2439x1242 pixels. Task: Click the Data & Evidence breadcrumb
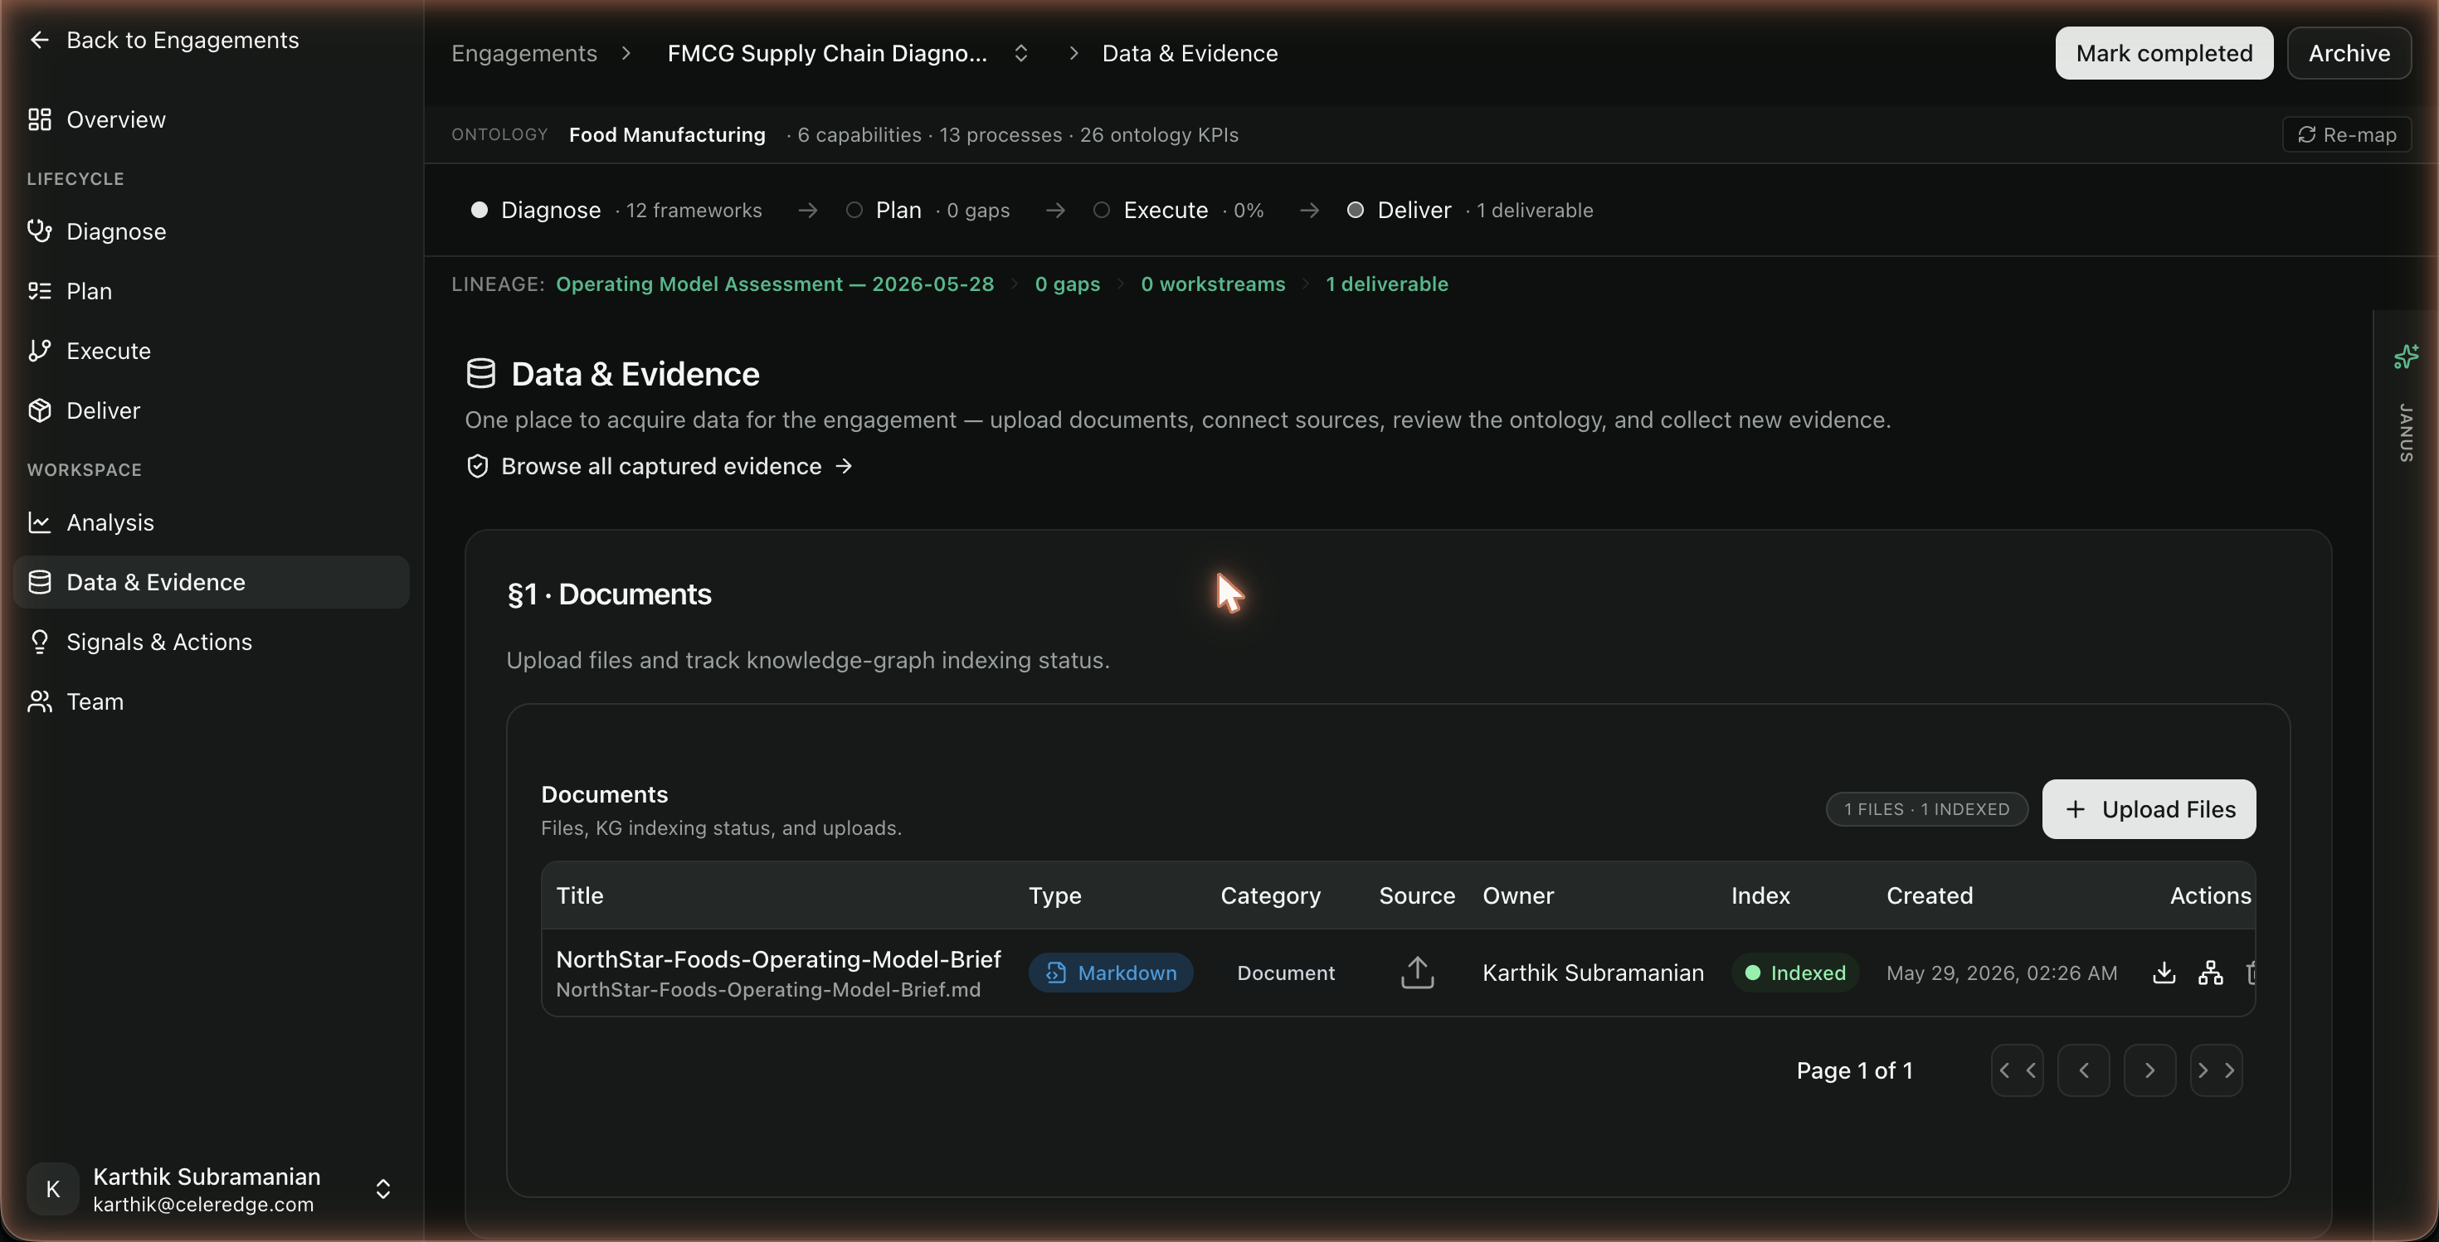[1189, 53]
